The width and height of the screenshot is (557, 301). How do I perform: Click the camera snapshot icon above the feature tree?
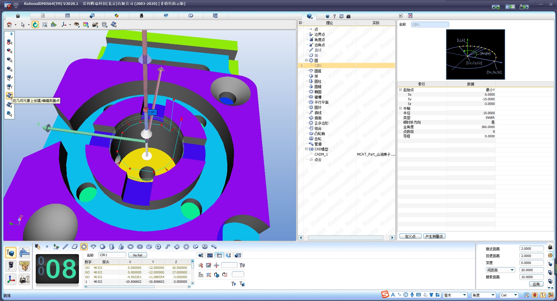pyautogui.click(x=348, y=16)
